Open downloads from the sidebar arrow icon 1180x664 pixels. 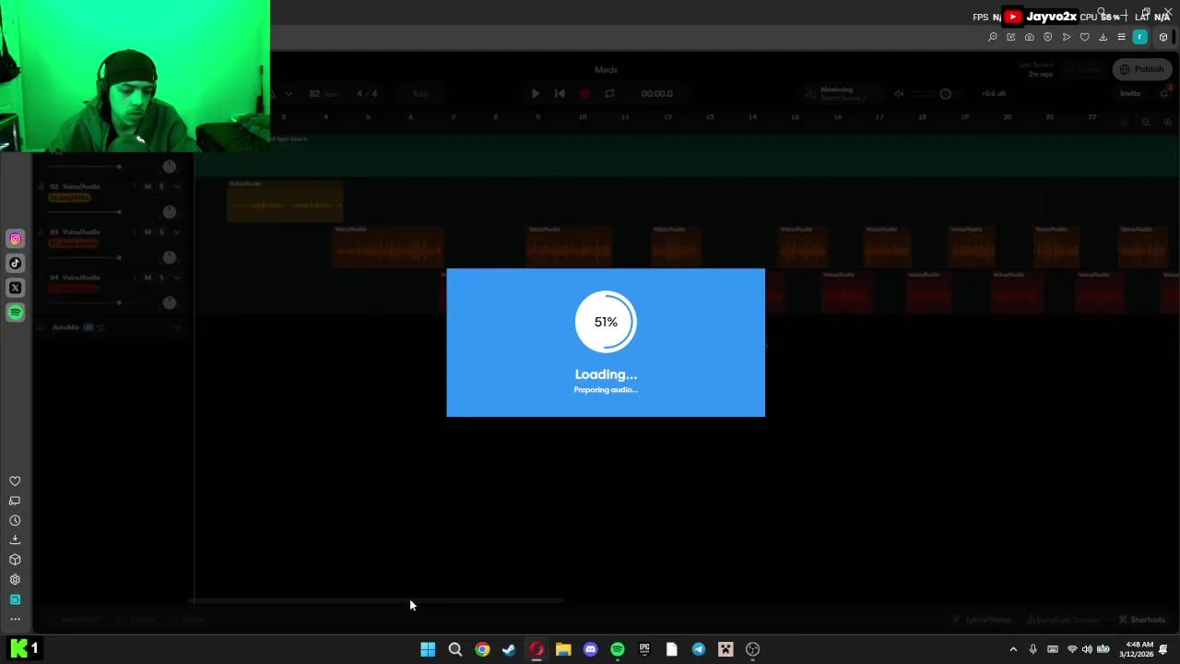[15, 540]
